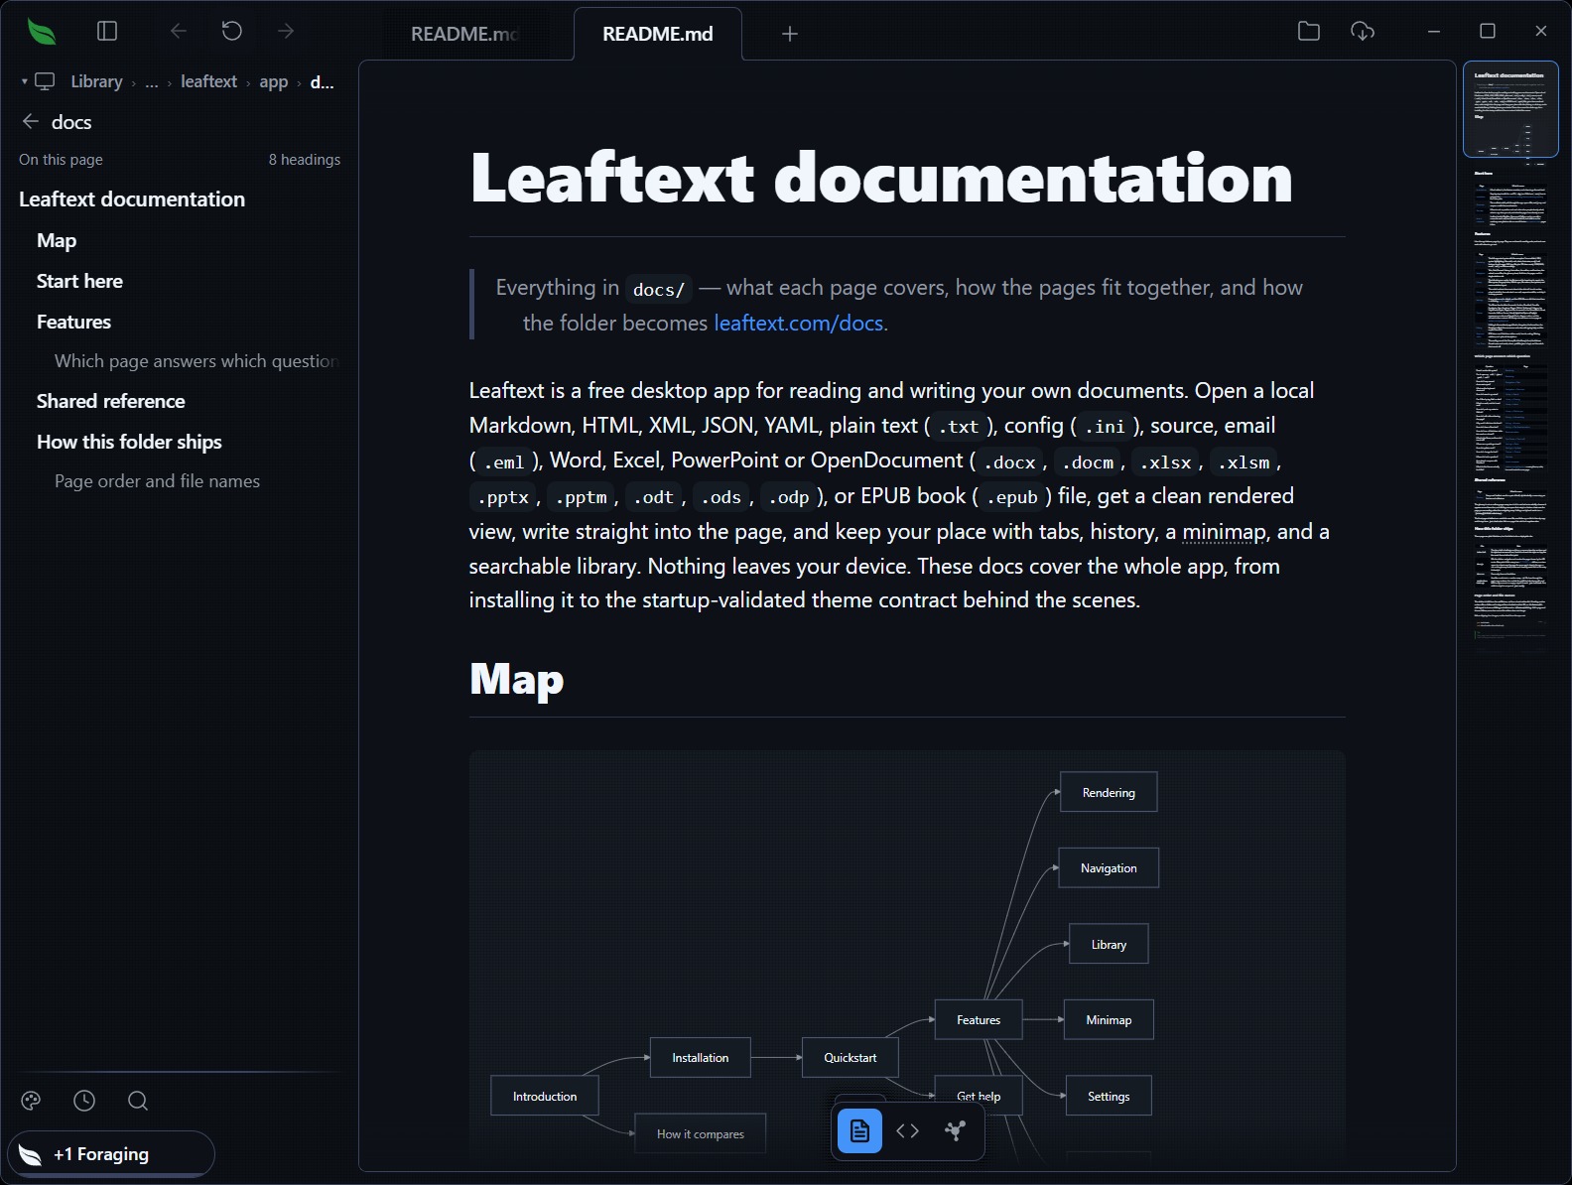Toggle the sidebar panel icon
This screenshot has width=1572, height=1185.
107,32
